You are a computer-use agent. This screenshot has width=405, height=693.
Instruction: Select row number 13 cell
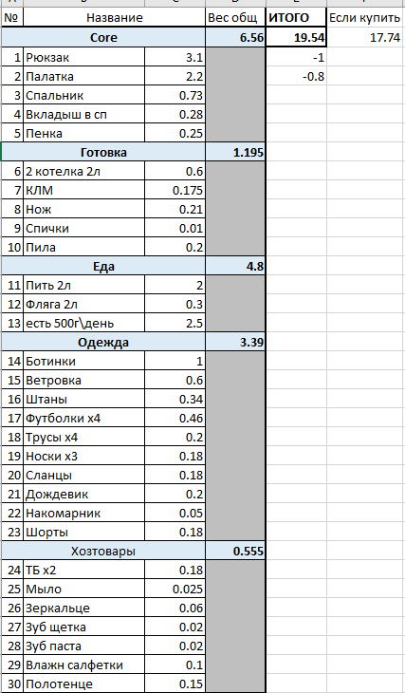pyautogui.click(x=12, y=324)
